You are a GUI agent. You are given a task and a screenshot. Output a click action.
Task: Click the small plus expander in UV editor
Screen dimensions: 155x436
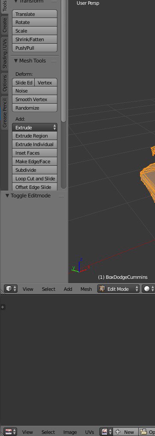3,307
